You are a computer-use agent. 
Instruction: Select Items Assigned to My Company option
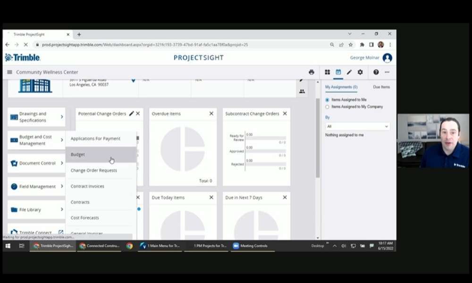click(327, 107)
